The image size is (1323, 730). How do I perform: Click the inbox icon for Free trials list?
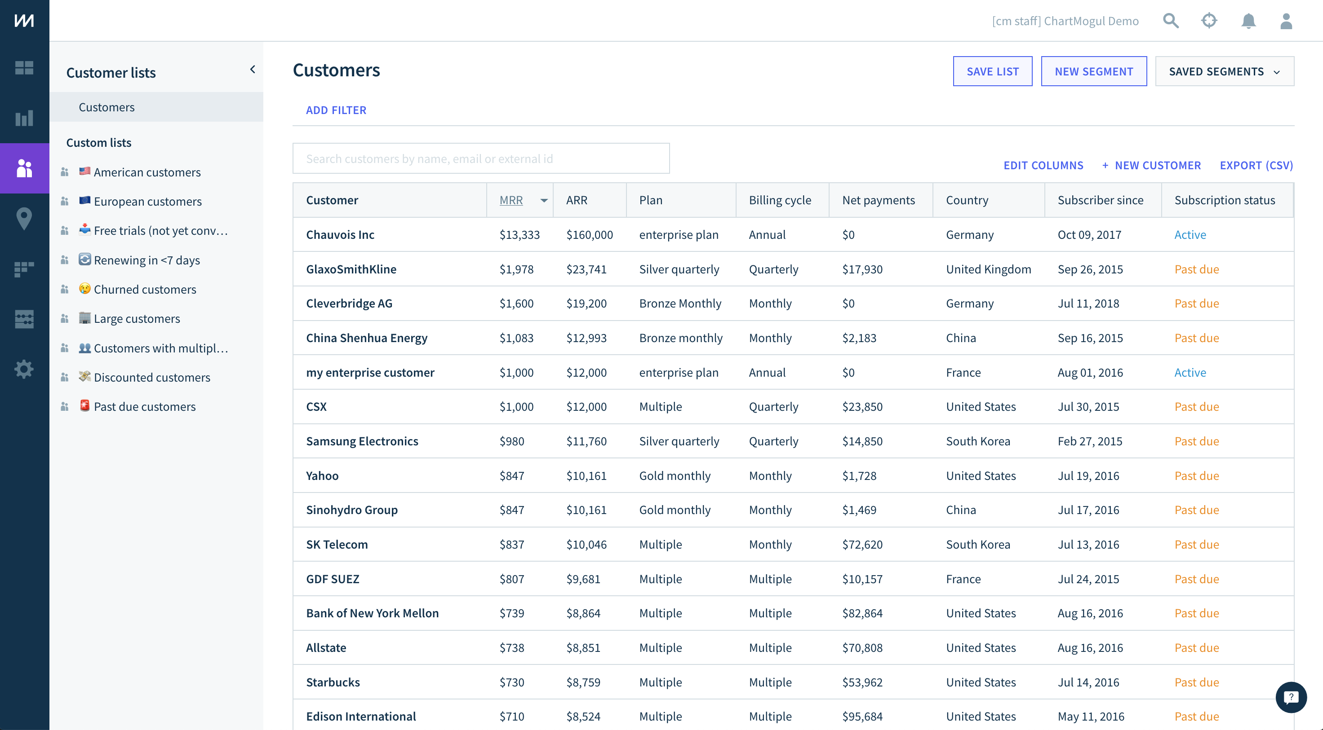85,229
